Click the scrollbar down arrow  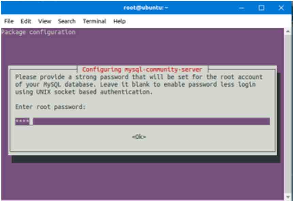[288, 197]
